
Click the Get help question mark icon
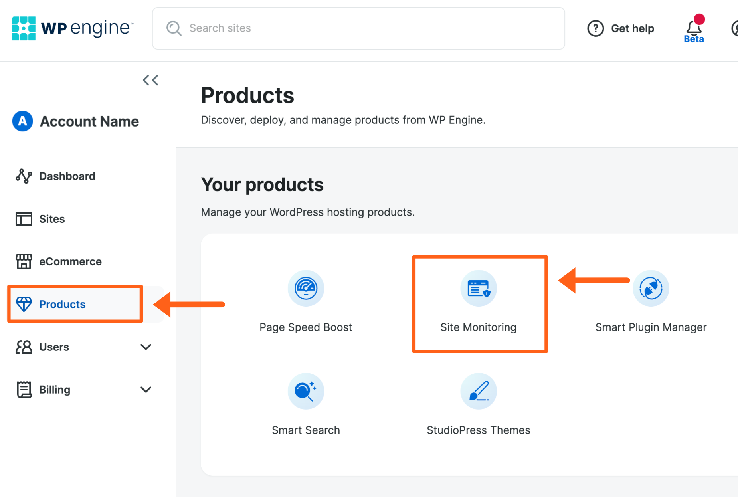tap(596, 28)
